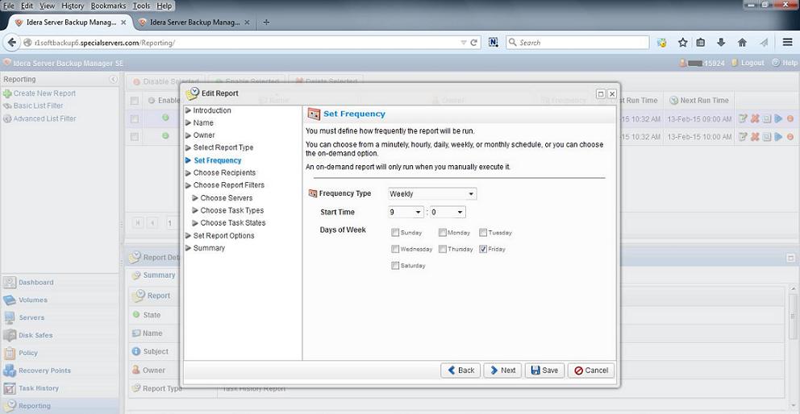
Task: Run the 09:00 AM report with play icon
Action: [778, 118]
